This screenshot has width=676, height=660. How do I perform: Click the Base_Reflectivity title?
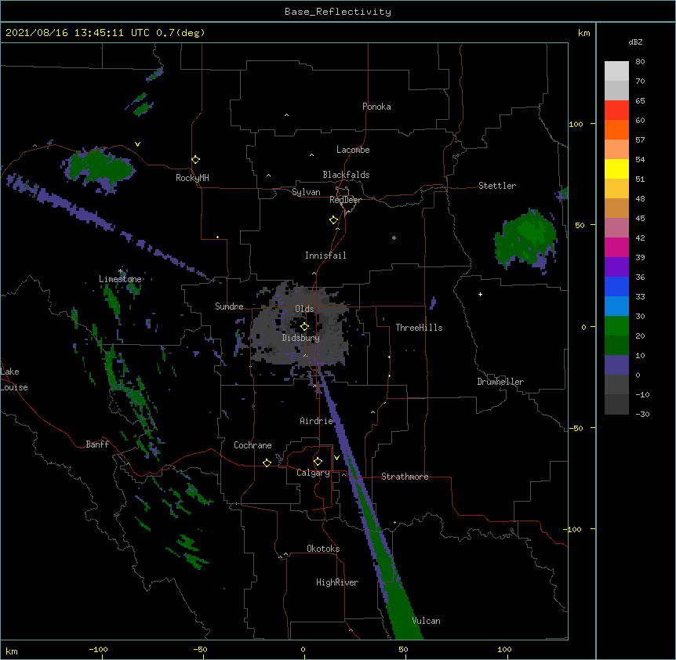[x=338, y=12]
